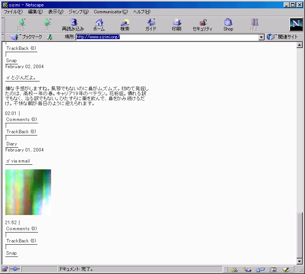
Task: Click TrackBack (0) under 02:01 post
Action: tap(21, 132)
